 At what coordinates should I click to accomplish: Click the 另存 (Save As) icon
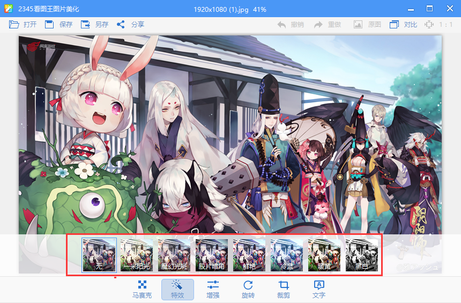click(85, 24)
